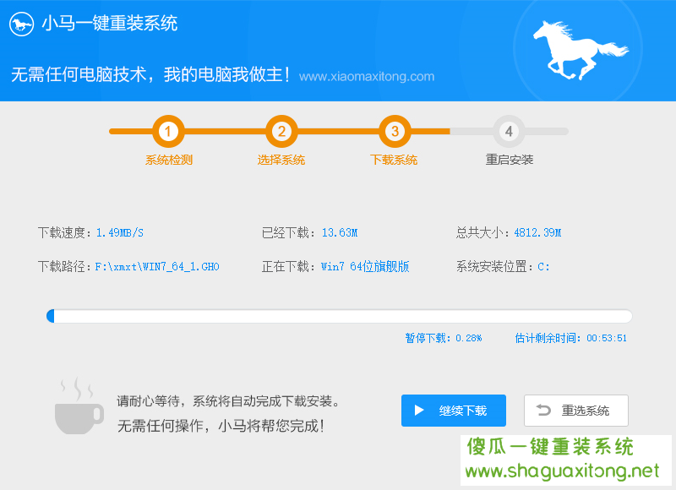Click the slogan 无需任何电脑技术，我的电脑我做主！

[151, 74]
